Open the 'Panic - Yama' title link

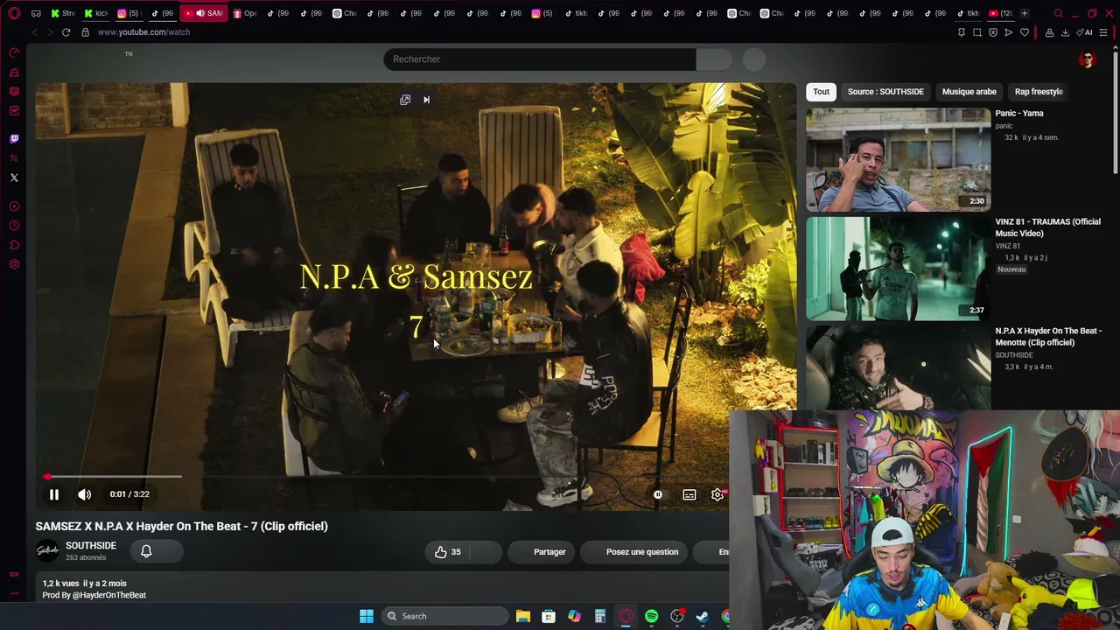1019,114
